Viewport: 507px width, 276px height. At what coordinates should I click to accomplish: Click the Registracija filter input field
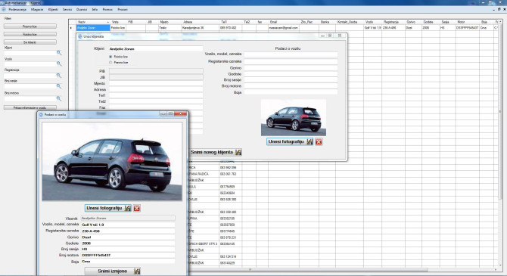point(30,76)
